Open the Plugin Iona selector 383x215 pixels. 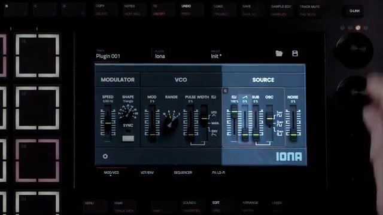160,54
